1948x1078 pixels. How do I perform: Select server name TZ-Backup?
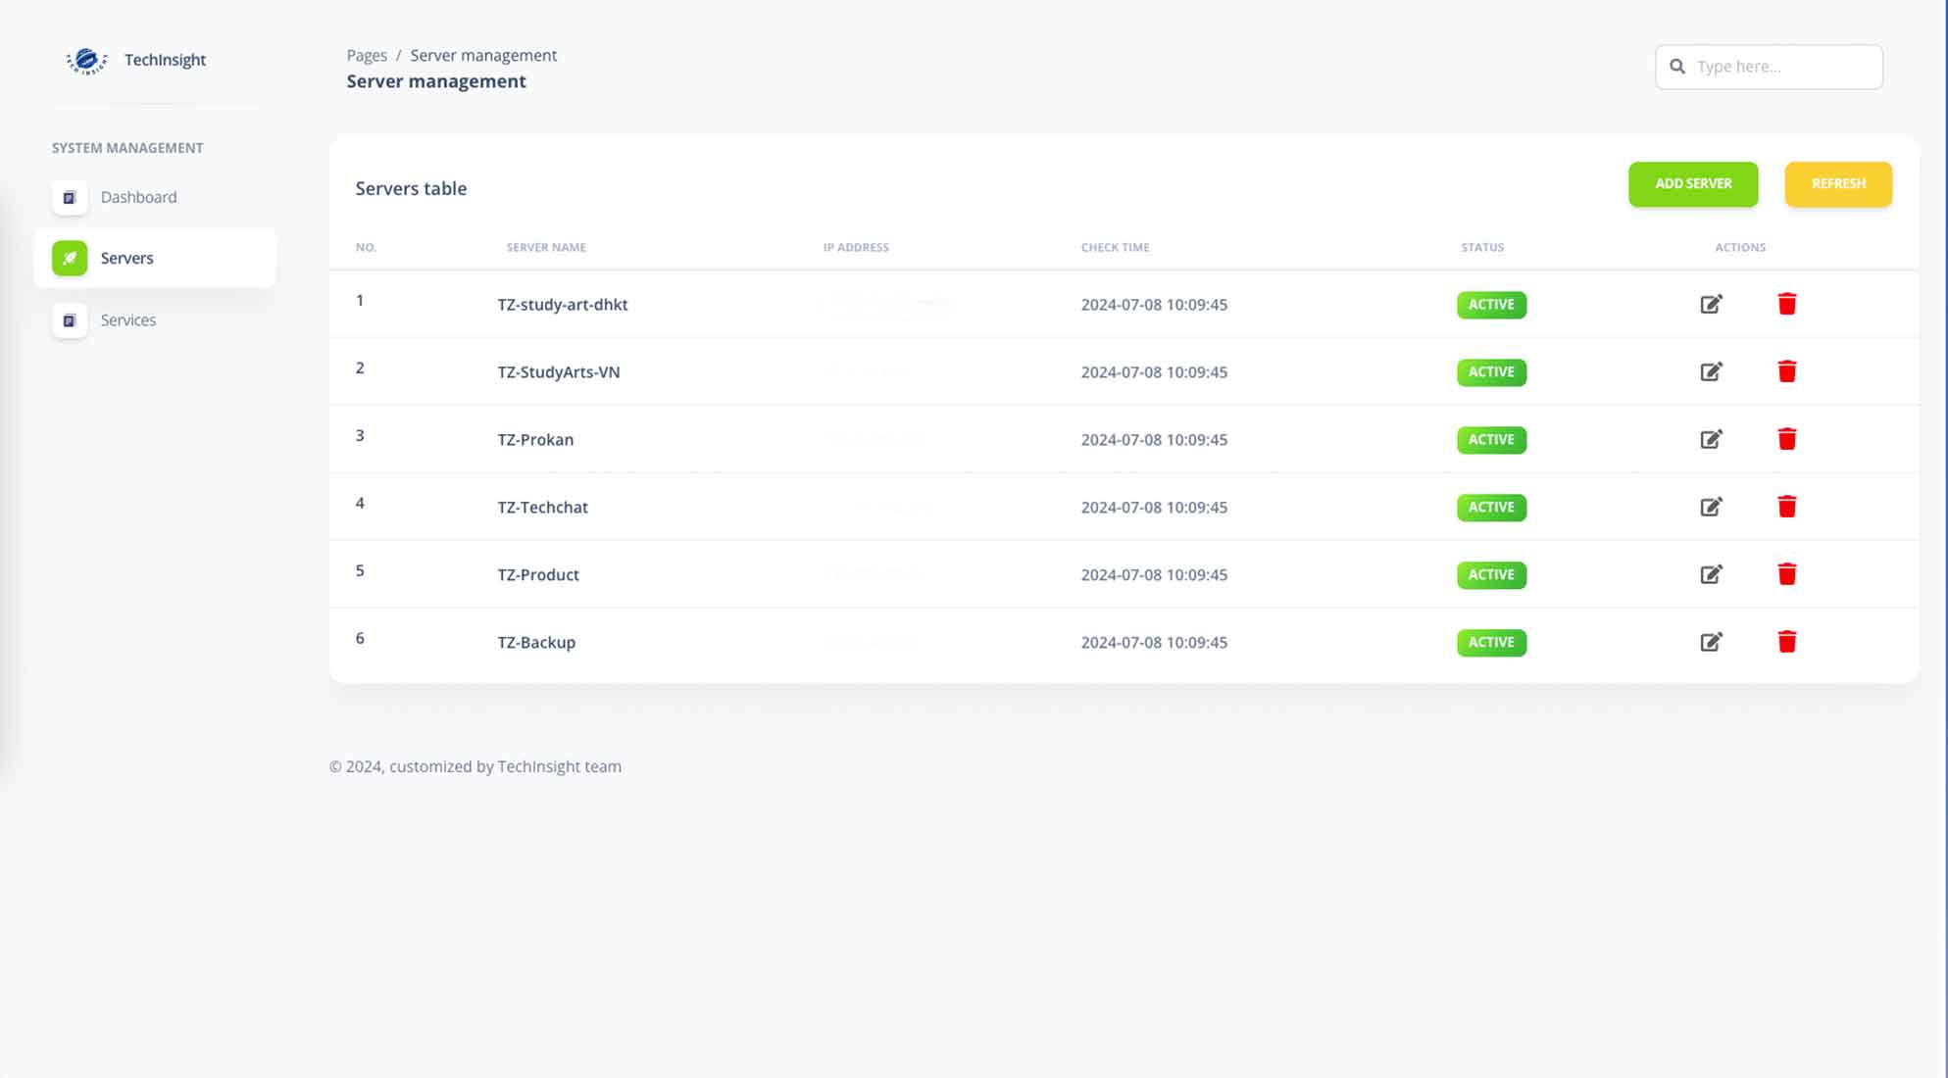536,643
